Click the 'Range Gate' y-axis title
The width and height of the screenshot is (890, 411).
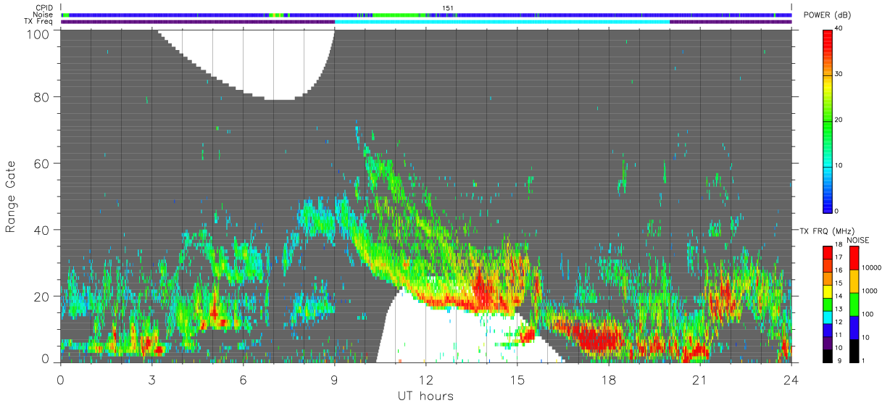(11, 196)
